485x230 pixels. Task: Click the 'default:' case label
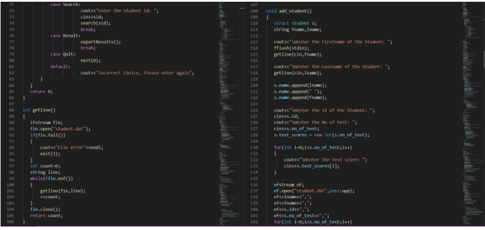tap(61, 67)
